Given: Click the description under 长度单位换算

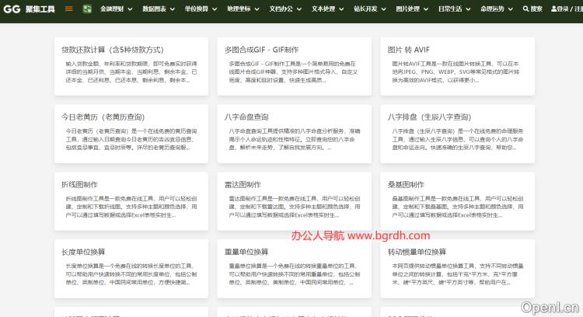Looking at the screenshot, I should 131,274.
